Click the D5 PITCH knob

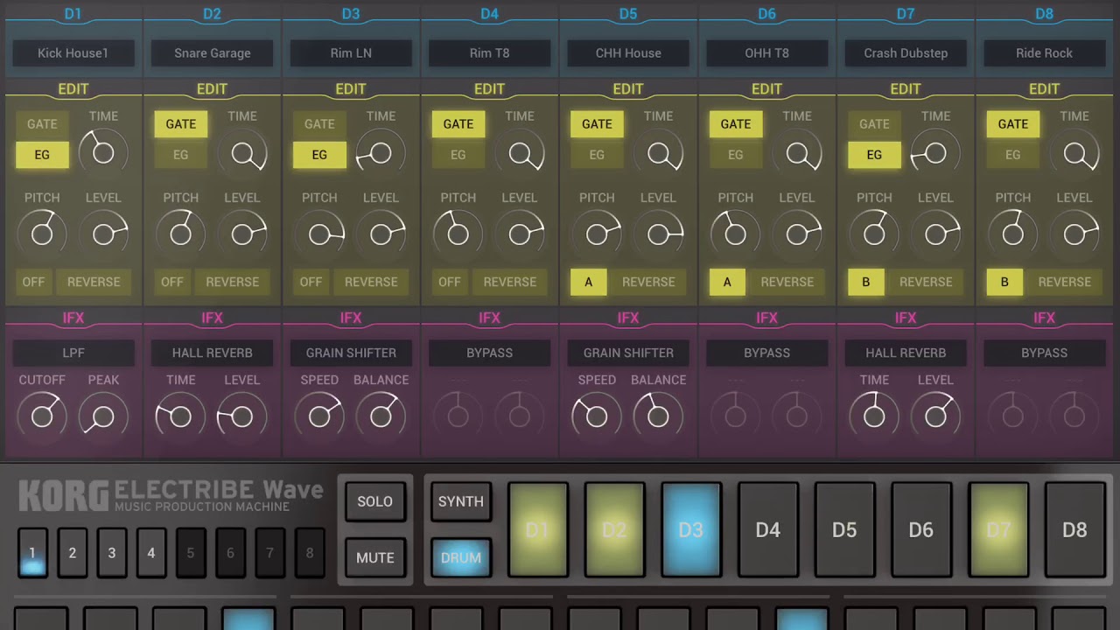pyautogui.click(x=597, y=234)
